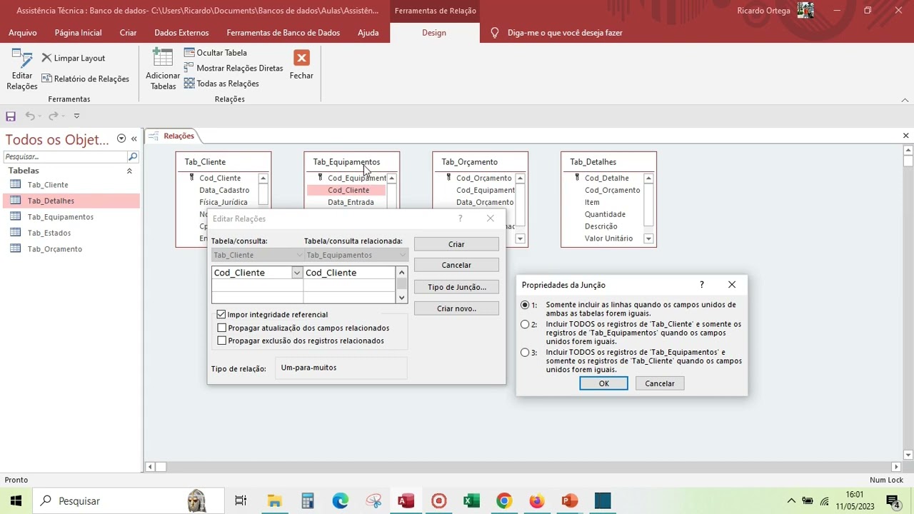Image resolution: width=914 pixels, height=514 pixels.
Task: Close the Propriedades da Junção dialog
Action: (x=731, y=285)
